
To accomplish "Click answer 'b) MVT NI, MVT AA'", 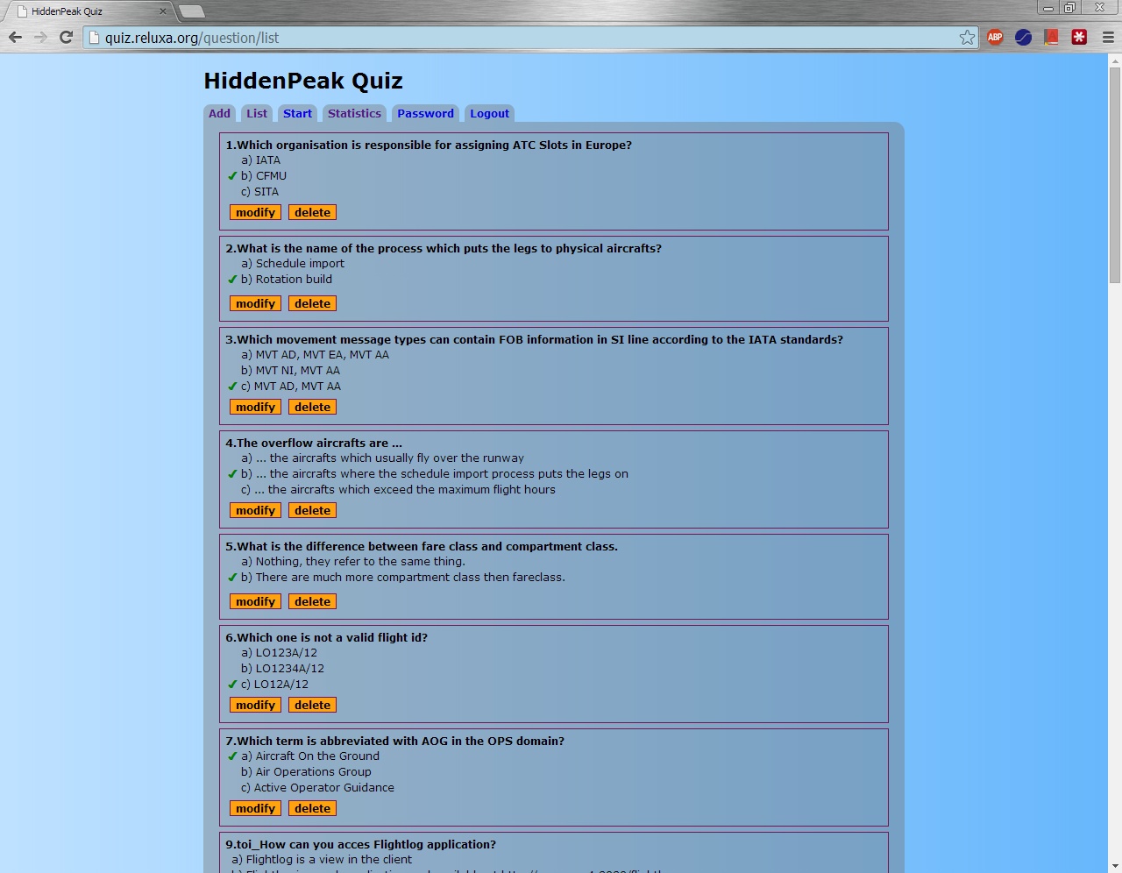I will (290, 371).
